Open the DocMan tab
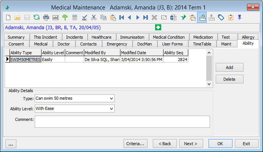This screenshot has height=152, width=263. click(x=144, y=44)
